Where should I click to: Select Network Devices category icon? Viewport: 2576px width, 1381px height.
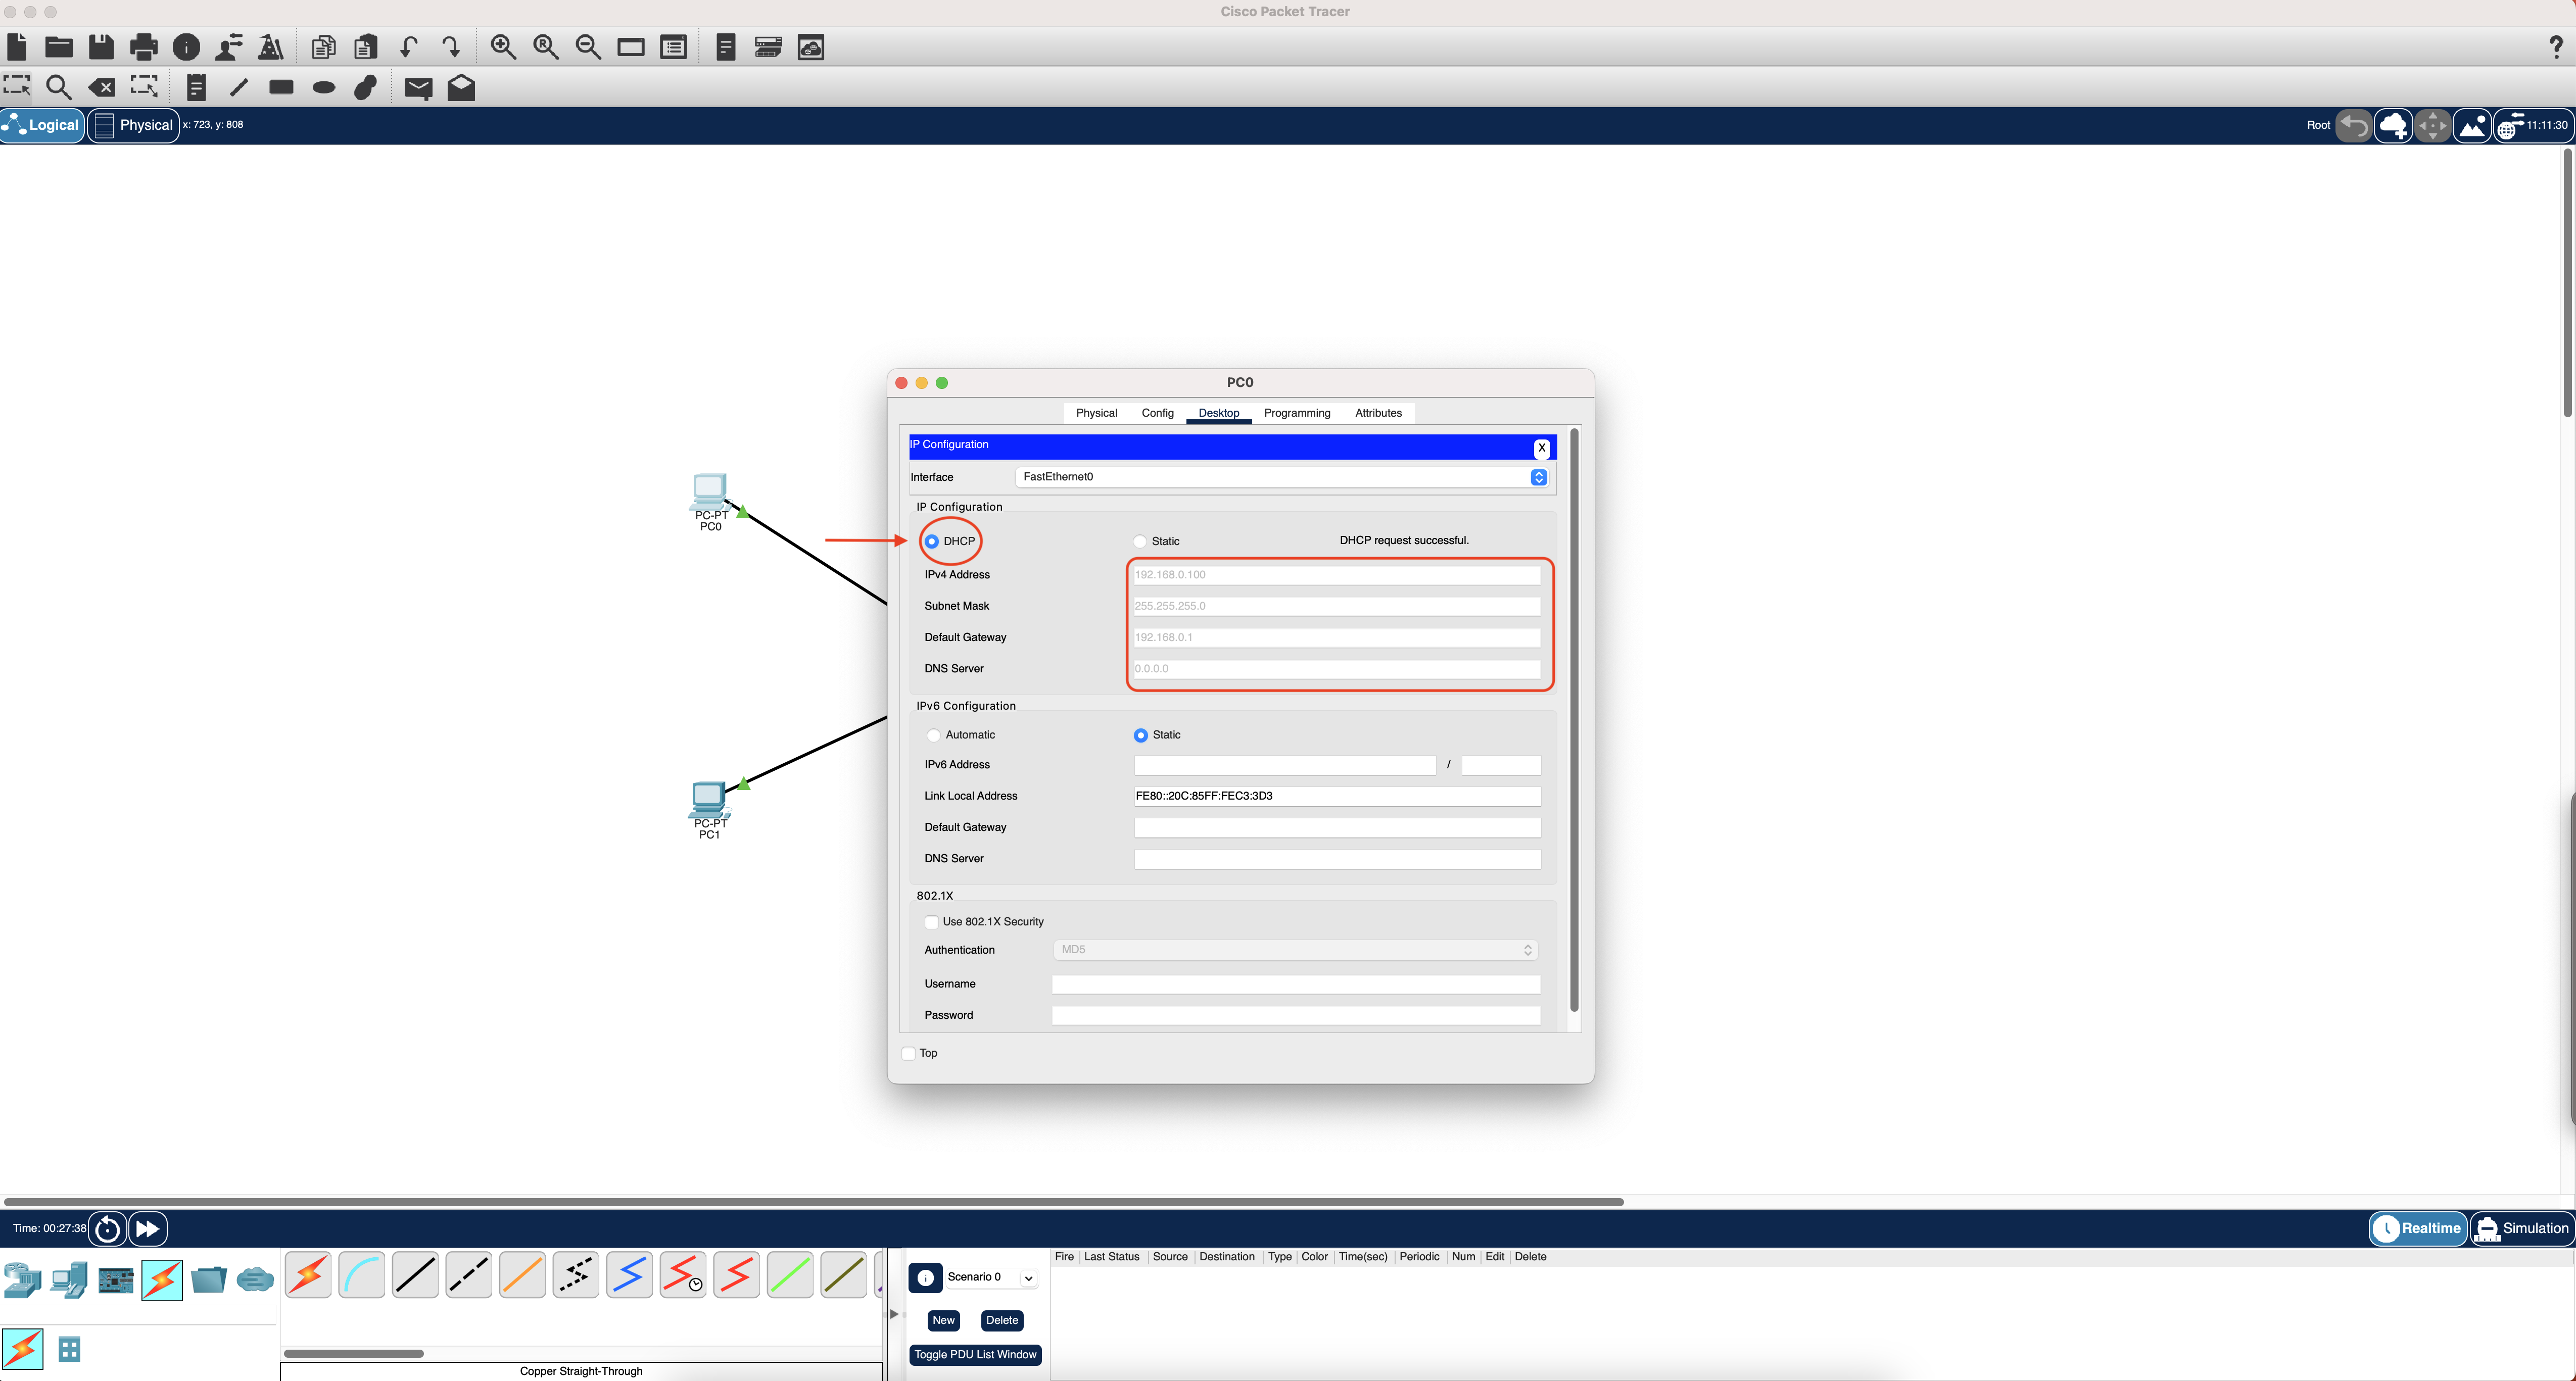(x=22, y=1279)
